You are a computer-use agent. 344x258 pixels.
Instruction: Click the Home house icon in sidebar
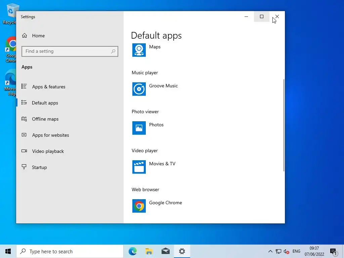click(24, 36)
